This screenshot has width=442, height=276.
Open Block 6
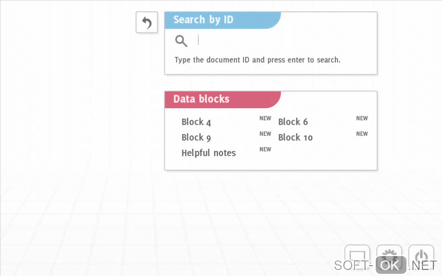pos(293,122)
